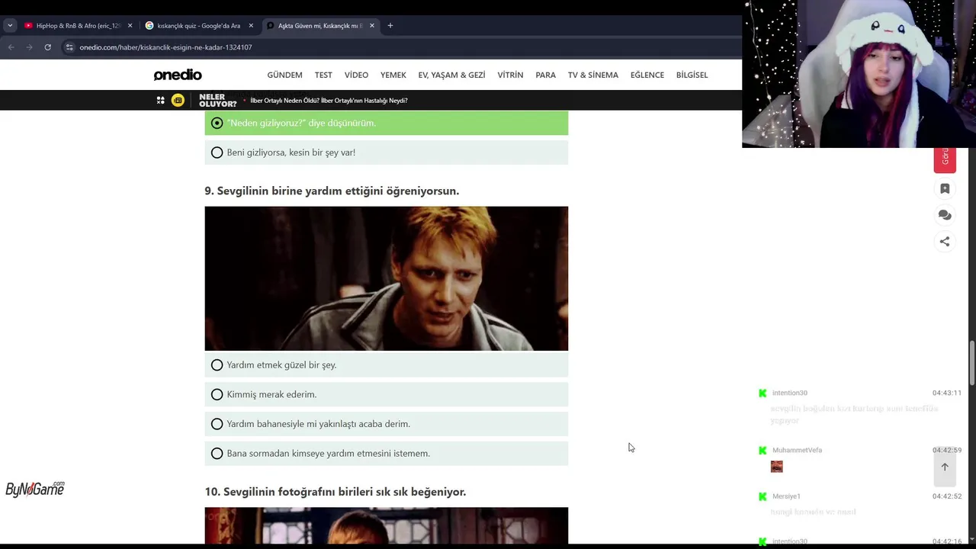Click the red Görüş side button

point(945,159)
